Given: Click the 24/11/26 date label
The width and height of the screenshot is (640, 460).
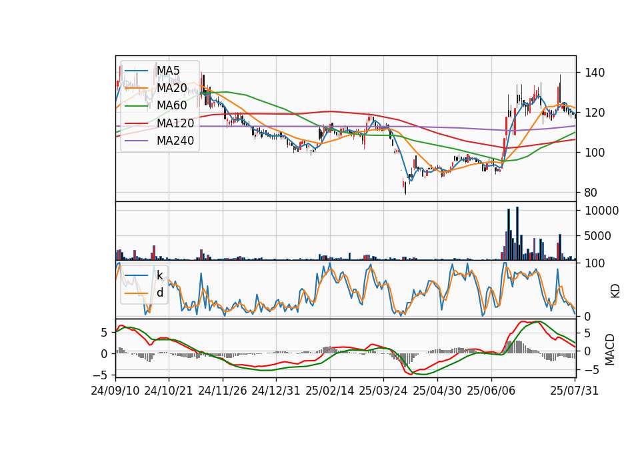Looking at the screenshot, I should 223,391.
